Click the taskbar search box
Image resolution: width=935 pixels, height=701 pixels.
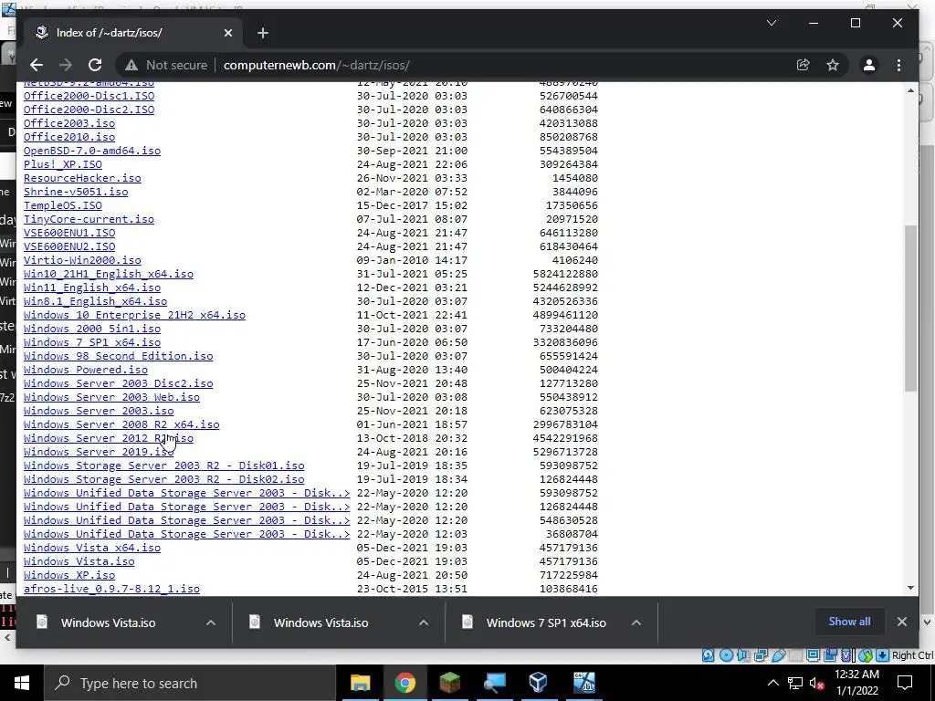tap(190, 683)
